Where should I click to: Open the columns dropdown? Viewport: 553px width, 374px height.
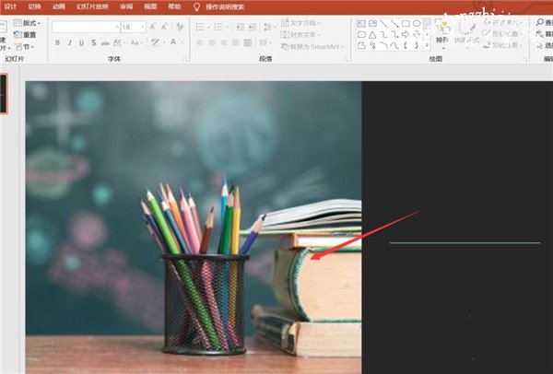(265, 42)
